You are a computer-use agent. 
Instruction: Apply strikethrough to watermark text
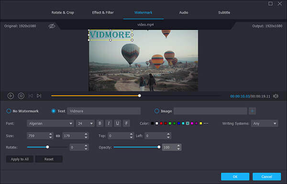tap(126, 123)
